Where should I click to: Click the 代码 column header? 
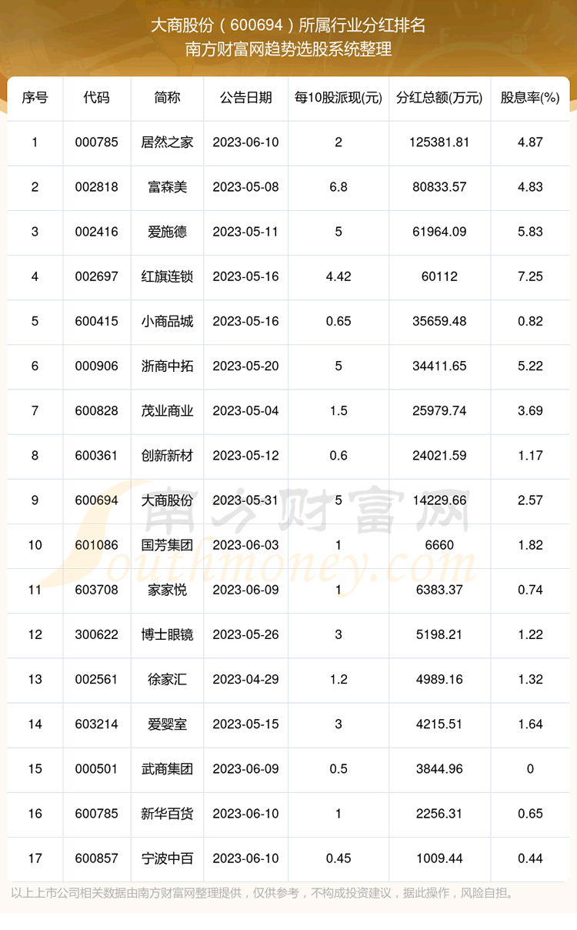[x=97, y=98]
